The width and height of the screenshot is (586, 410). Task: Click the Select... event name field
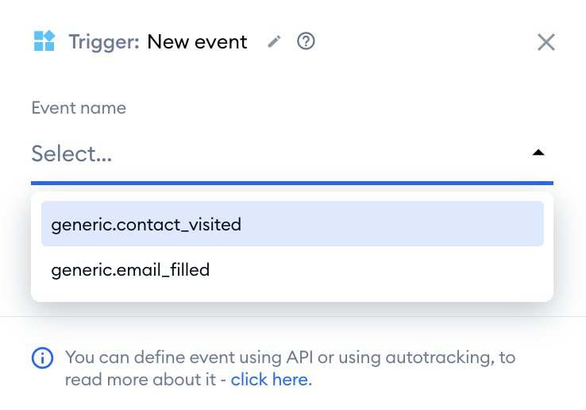tap(292, 154)
